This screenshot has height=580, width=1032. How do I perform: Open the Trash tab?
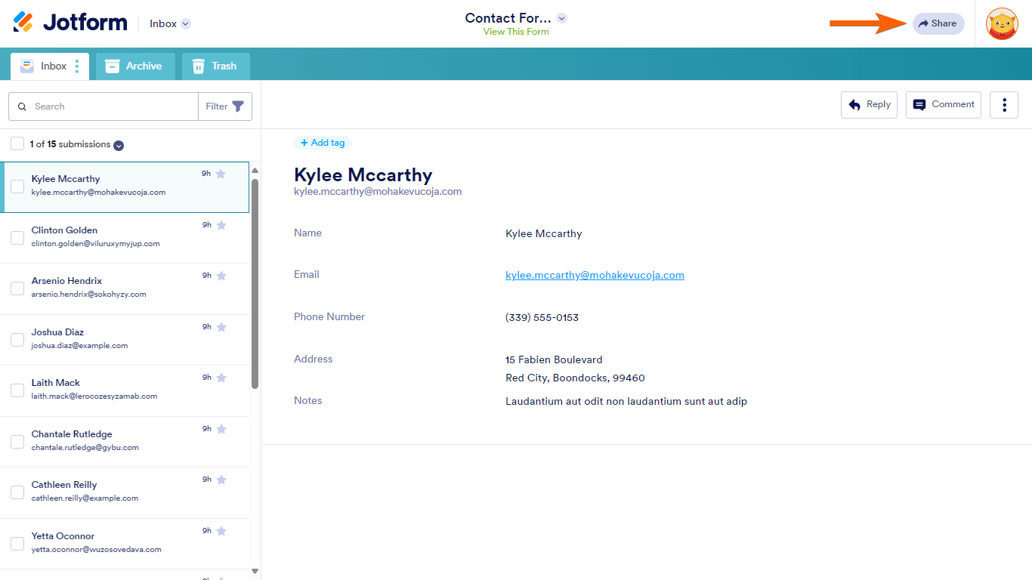pyautogui.click(x=216, y=66)
